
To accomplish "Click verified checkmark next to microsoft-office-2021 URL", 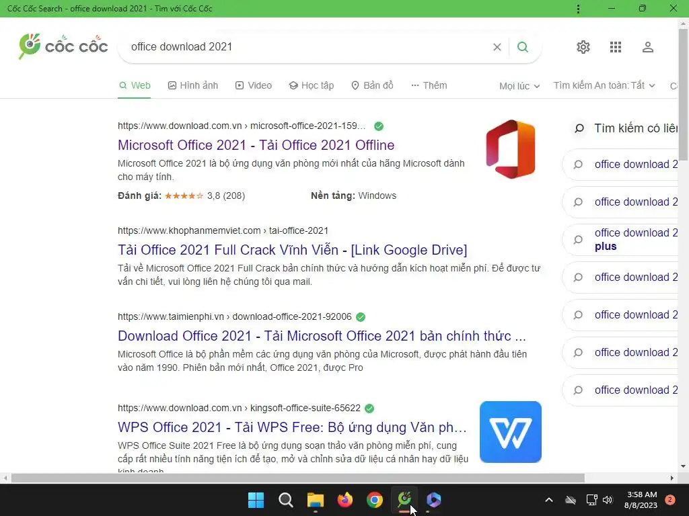I will pos(379,126).
